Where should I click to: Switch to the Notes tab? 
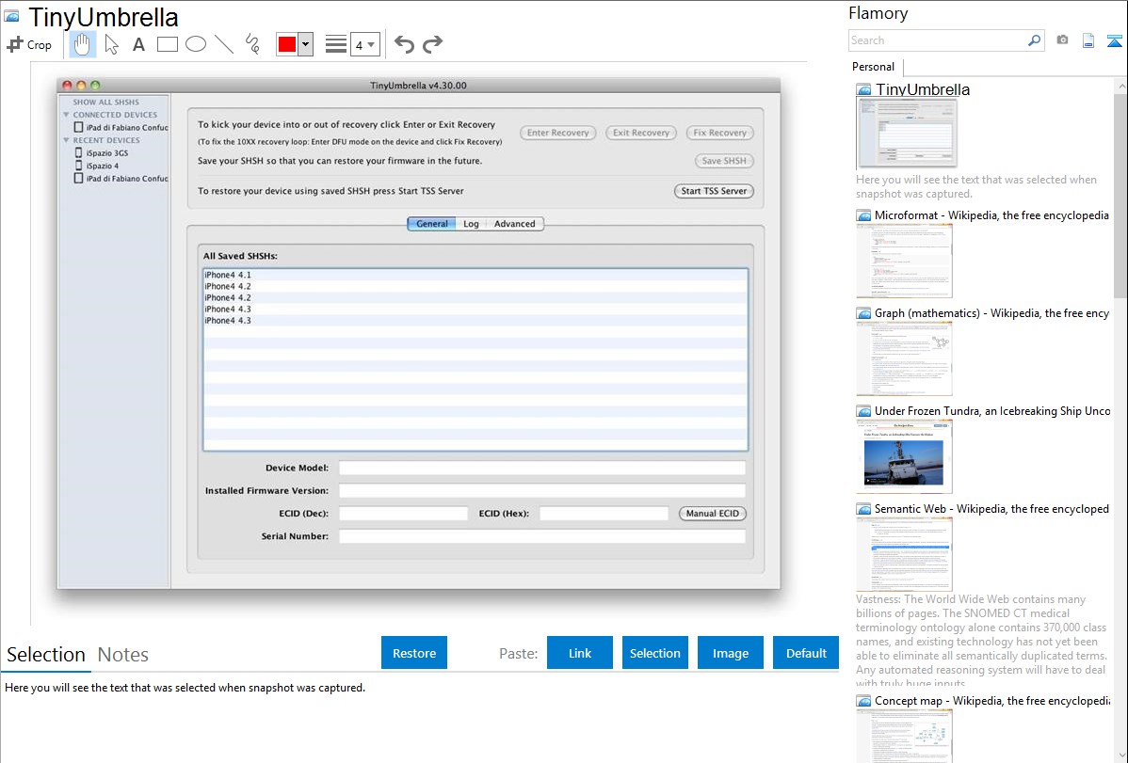coord(123,655)
